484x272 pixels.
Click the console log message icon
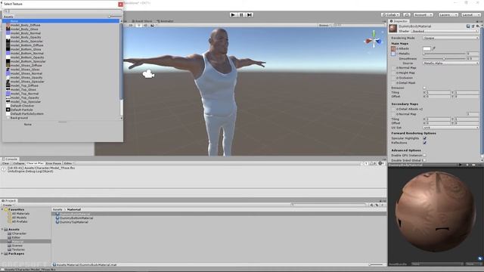(x=4, y=169)
